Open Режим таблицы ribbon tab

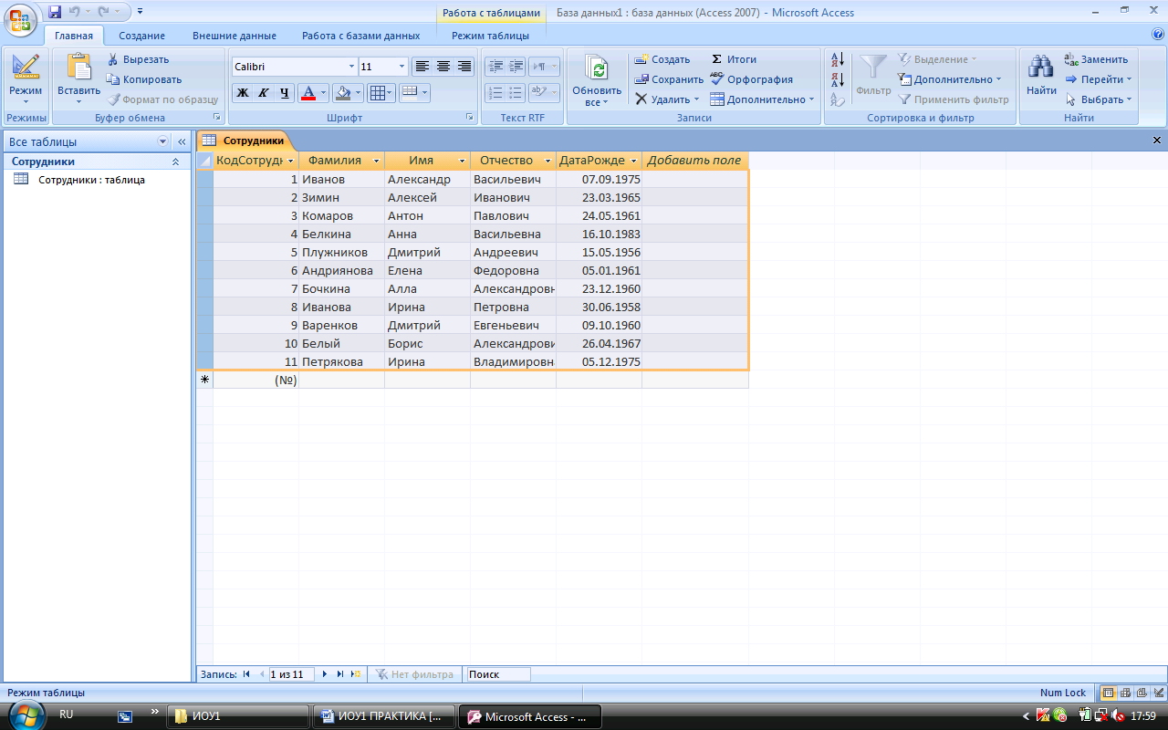[490, 36]
